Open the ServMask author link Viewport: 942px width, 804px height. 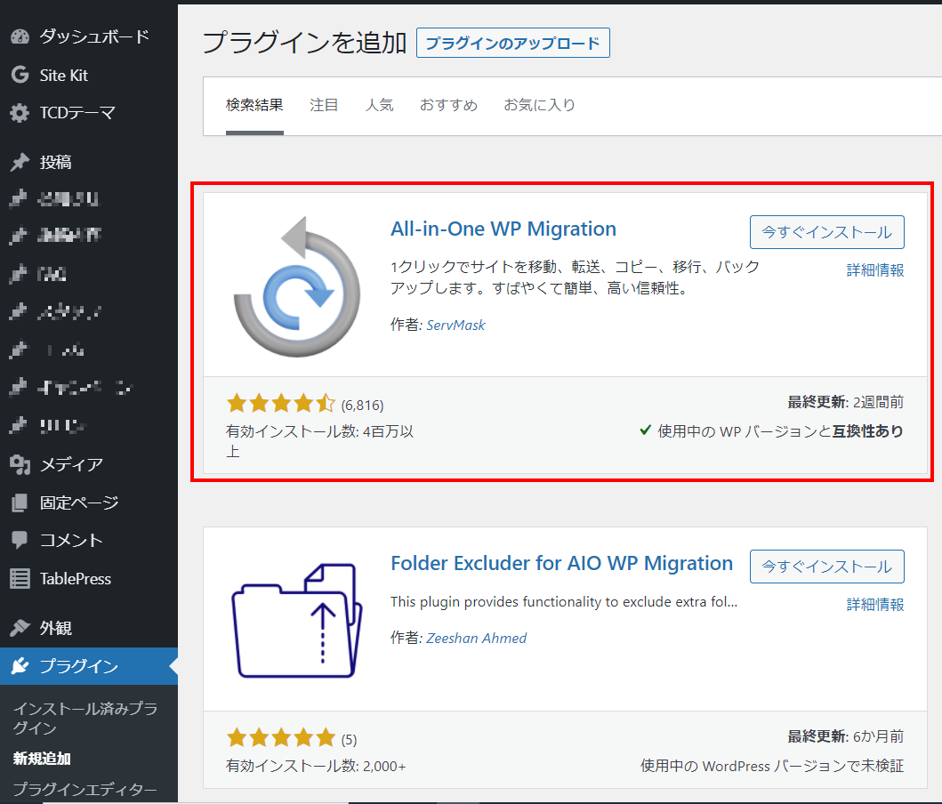455,326
